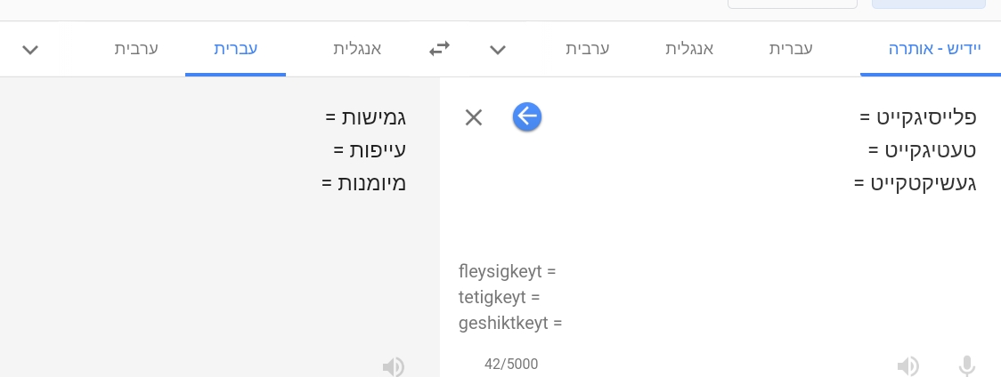This screenshot has height=377, width=1001.
Task: Choose עברית as the source language
Action: pyautogui.click(x=791, y=49)
